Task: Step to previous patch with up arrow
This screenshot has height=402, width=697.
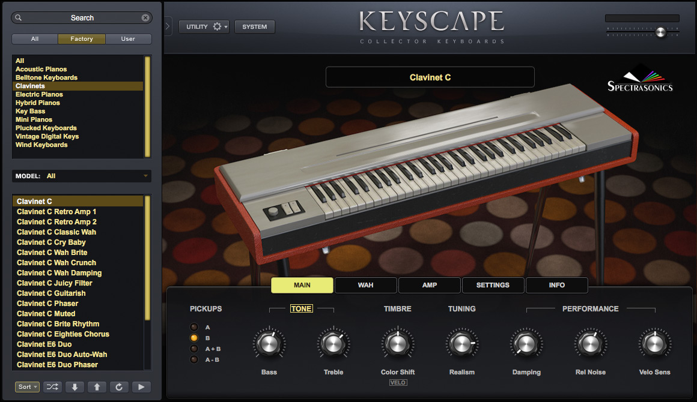Action: click(97, 387)
